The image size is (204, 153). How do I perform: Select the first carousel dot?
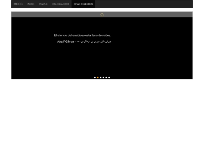point(95,77)
